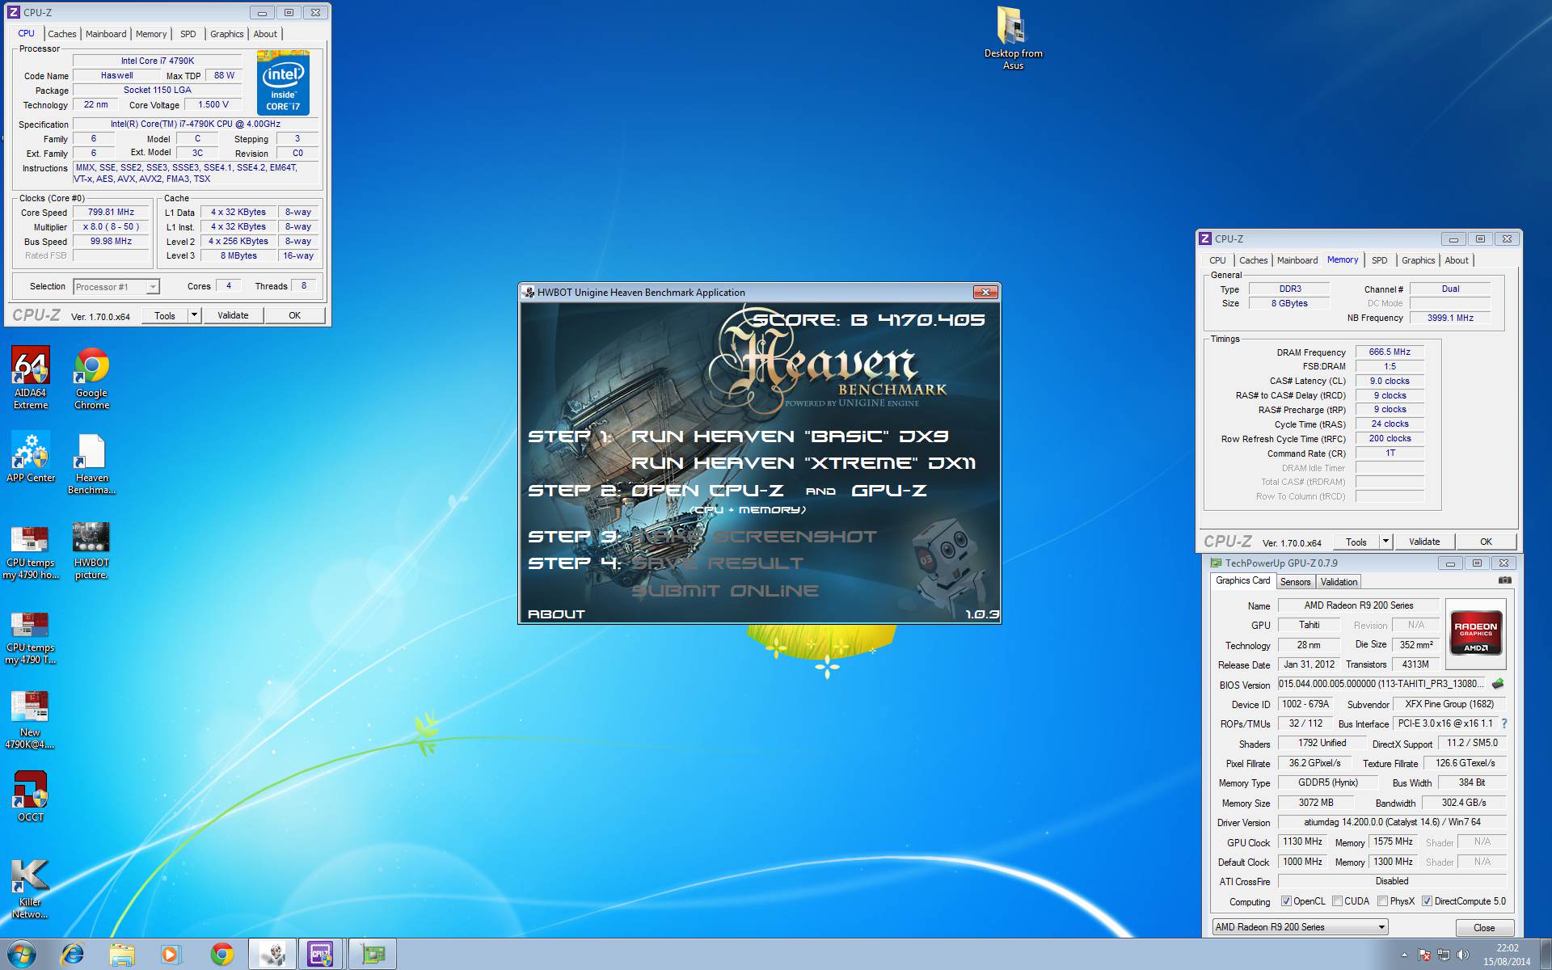
Task: Switch to the CPU-Z taskbar button
Action: coord(321,955)
